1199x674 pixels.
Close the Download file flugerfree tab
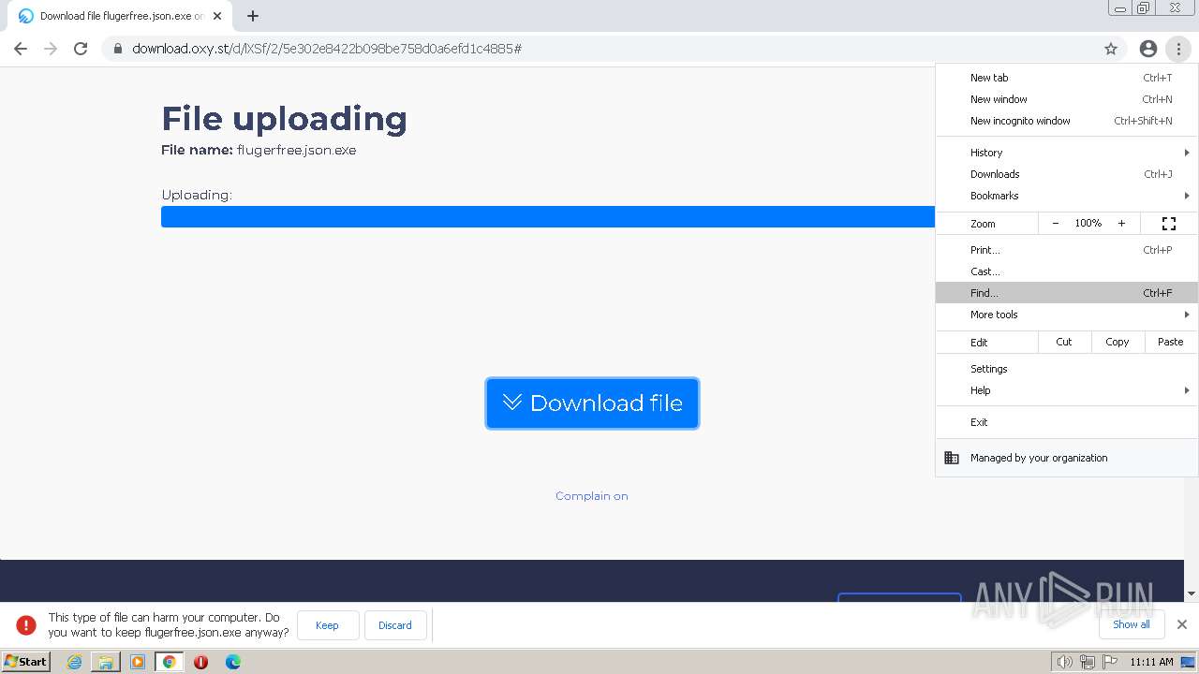[x=217, y=16]
